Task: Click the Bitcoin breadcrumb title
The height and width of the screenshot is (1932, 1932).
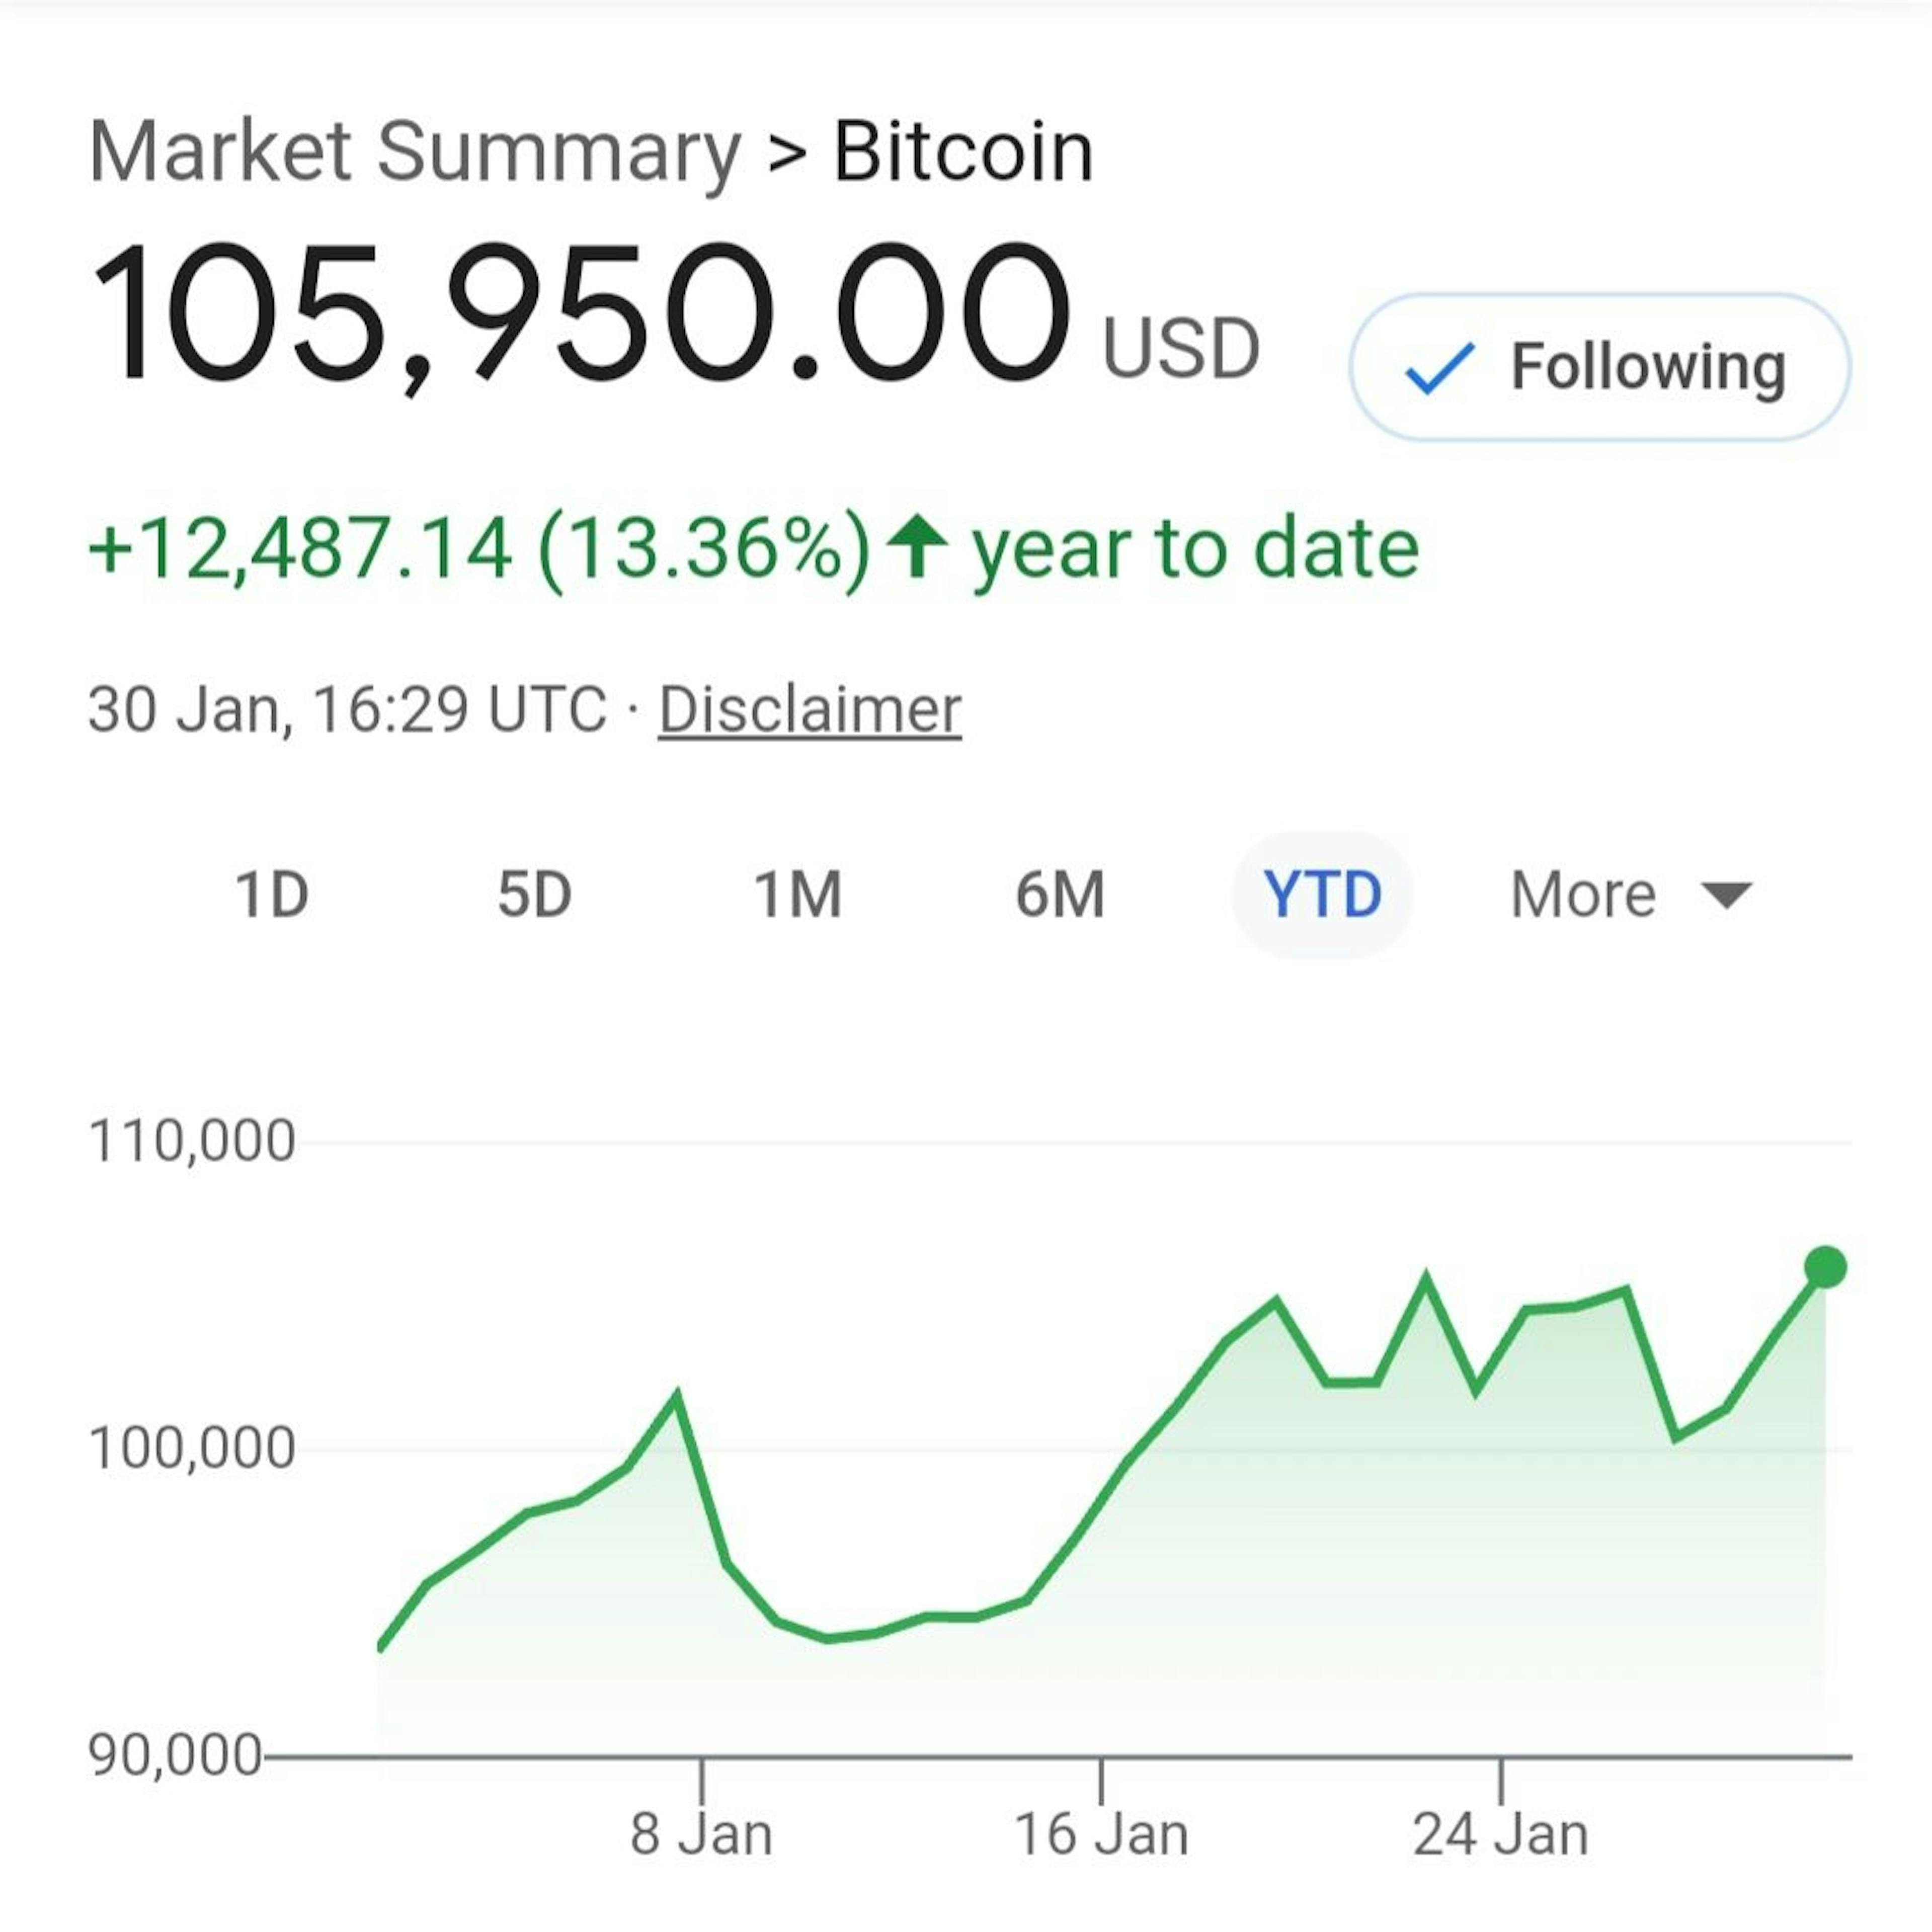Action: coord(963,152)
